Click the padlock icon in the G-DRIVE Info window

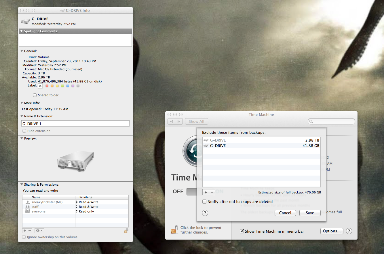point(126,230)
